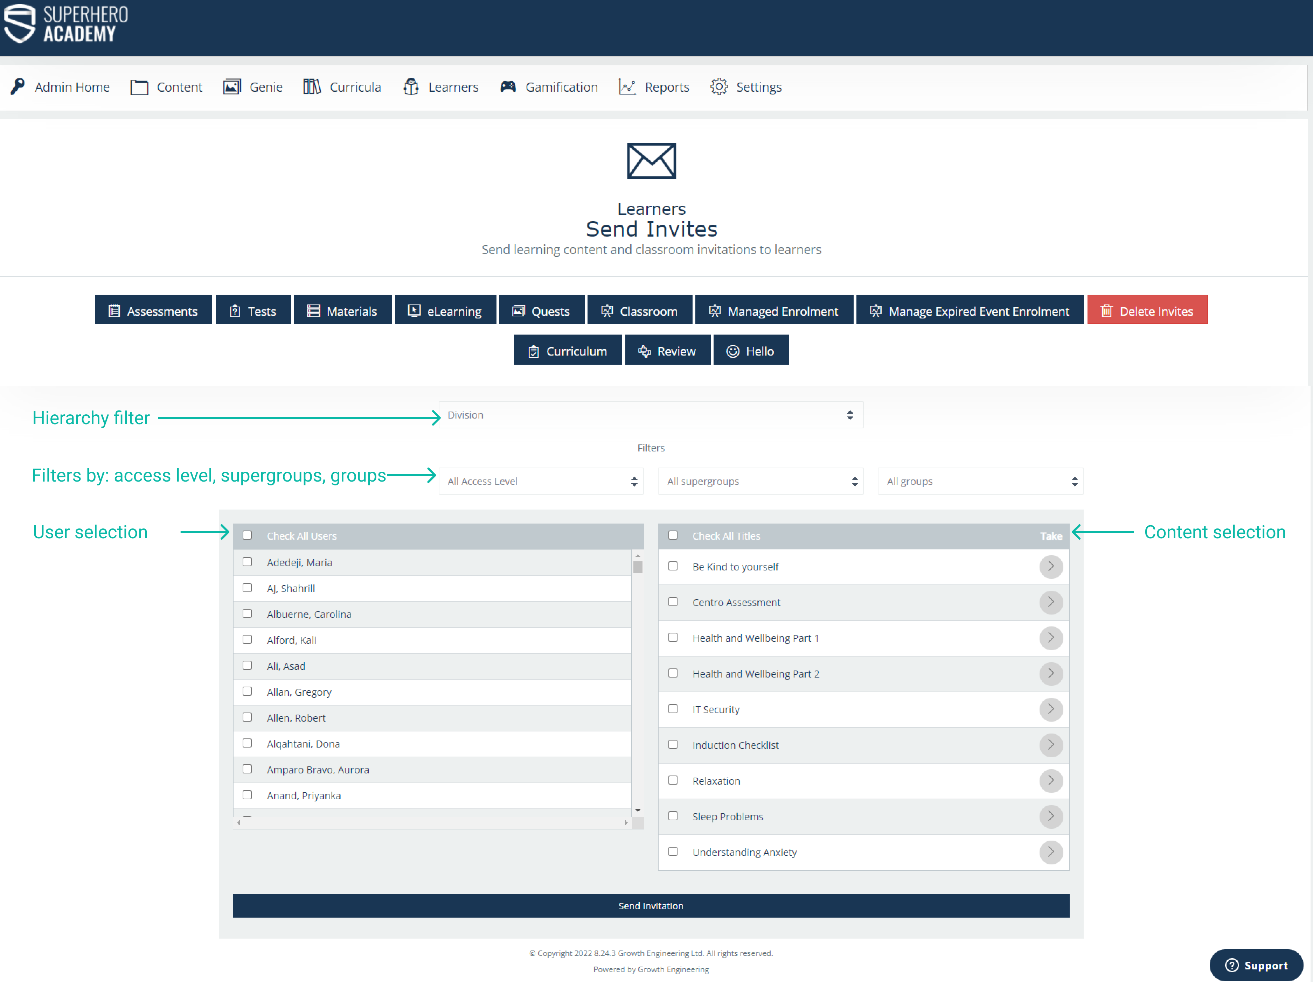Click the Settings gear icon

pos(719,87)
